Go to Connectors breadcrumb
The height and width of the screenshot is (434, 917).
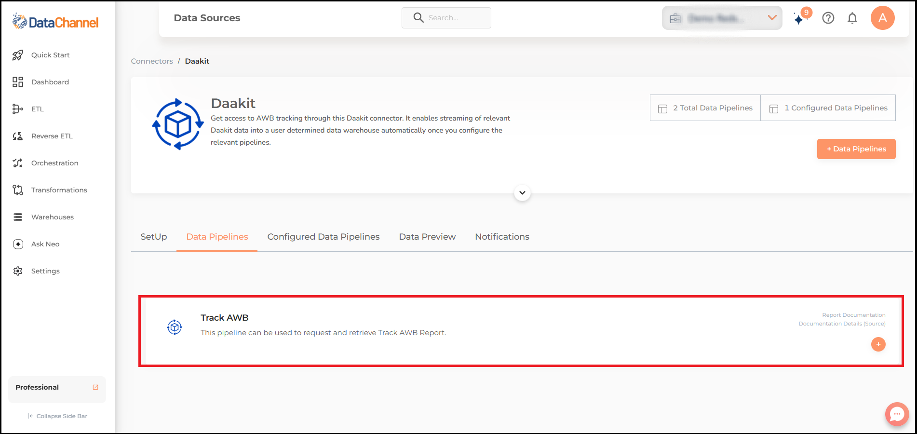pyautogui.click(x=152, y=61)
